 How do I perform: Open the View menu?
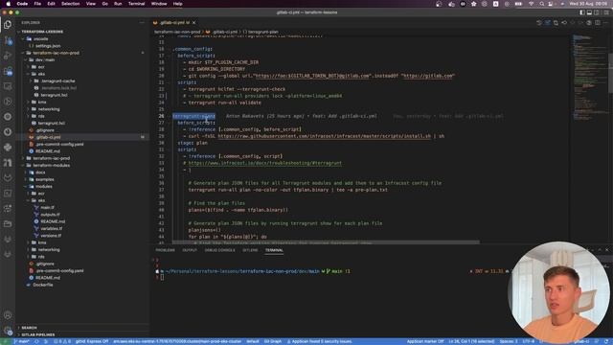[x=91, y=4]
